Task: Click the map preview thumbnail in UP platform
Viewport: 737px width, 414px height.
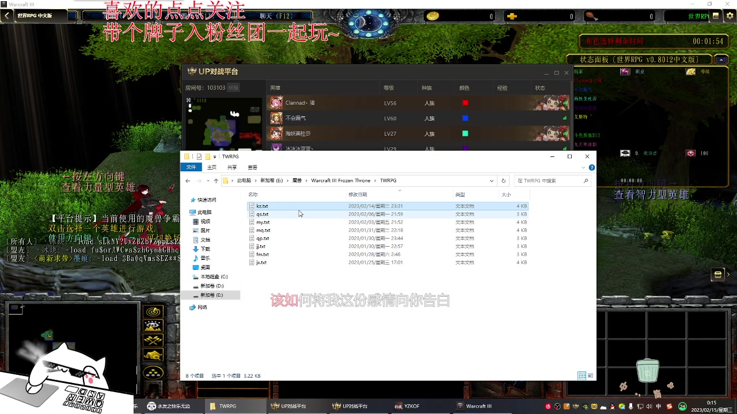Action: 225,124
